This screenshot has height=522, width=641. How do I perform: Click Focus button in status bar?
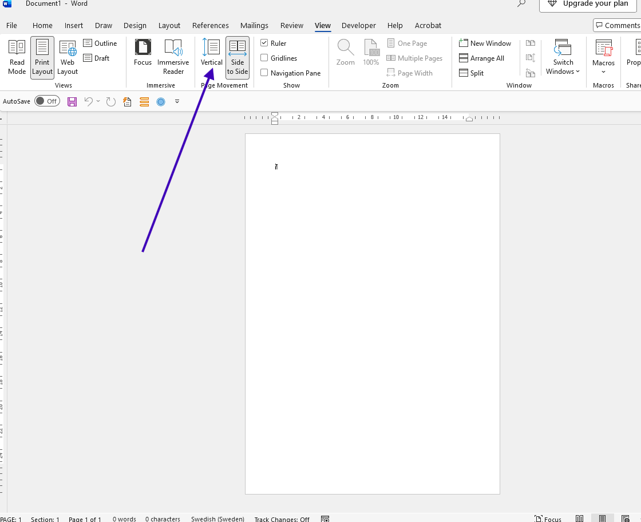pyautogui.click(x=548, y=519)
